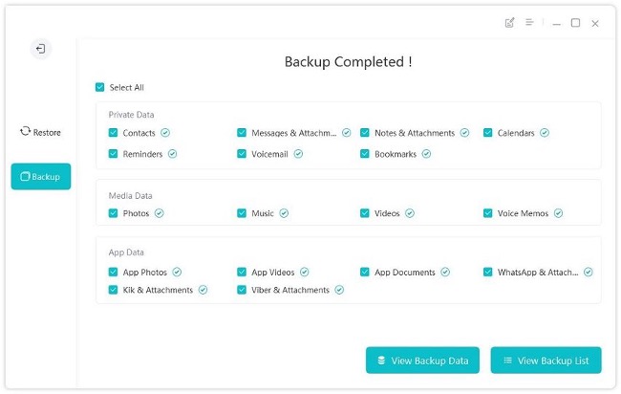Switch to the Restore tab
Image resolution: width=621 pixels, height=394 pixels.
pos(40,132)
